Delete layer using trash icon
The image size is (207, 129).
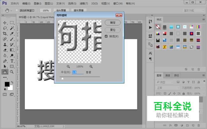point(198,125)
